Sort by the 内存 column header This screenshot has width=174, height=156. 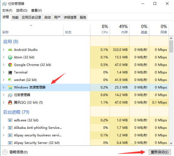pyautogui.click(x=119, y=30)
